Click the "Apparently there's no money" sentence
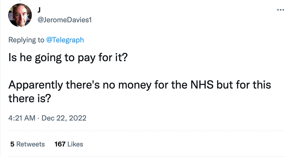The height and width of the screenshot is (157, 291). (x=89, y=85)
